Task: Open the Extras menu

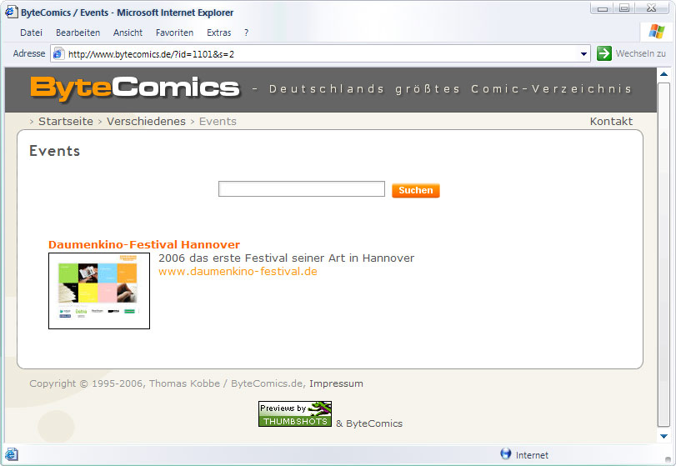Action: point(219,33)
